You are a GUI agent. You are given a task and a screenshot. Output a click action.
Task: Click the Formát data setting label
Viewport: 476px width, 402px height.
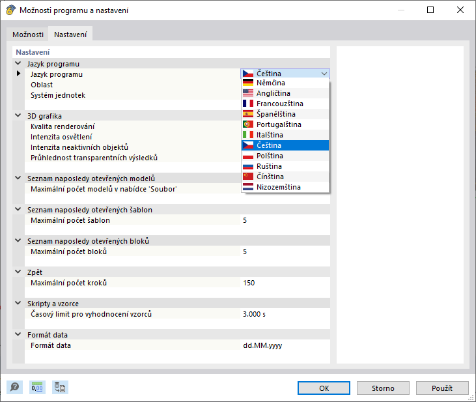pos(51,345)
